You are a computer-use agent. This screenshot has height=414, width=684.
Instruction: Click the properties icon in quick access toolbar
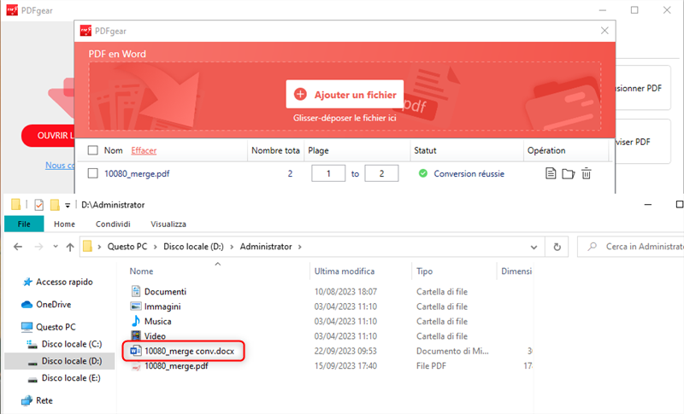click(38, 205)
